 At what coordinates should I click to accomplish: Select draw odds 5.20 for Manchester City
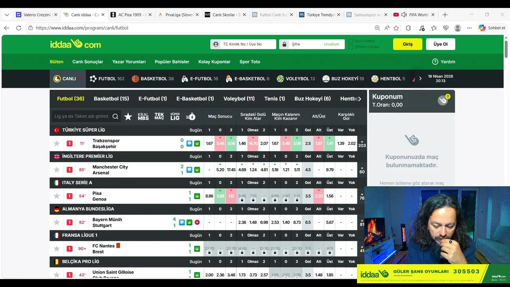[x=220, y=170]
